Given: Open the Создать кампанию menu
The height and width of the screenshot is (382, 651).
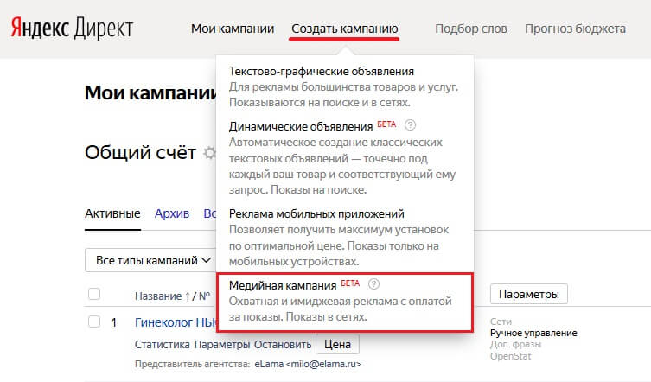Looking at the screenshot, I should tap(345, 29).
